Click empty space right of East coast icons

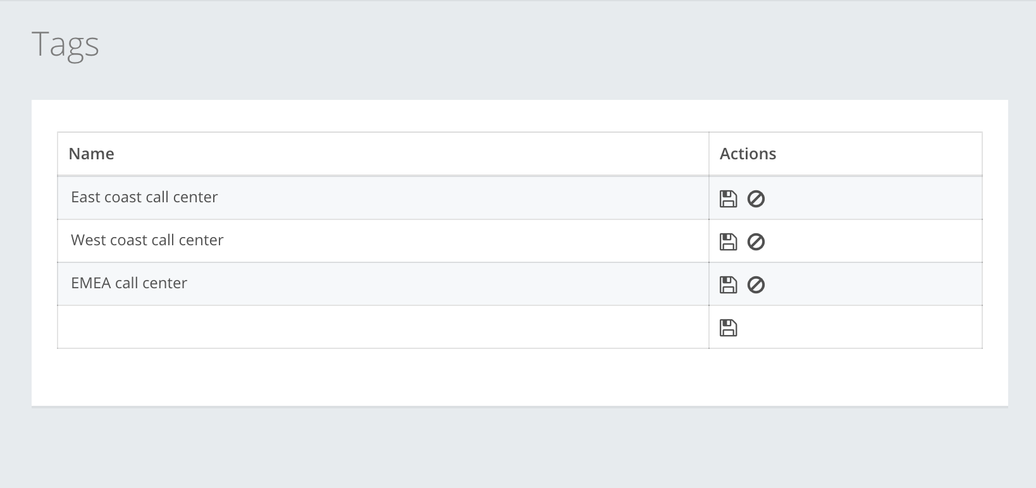pos(873,198)
